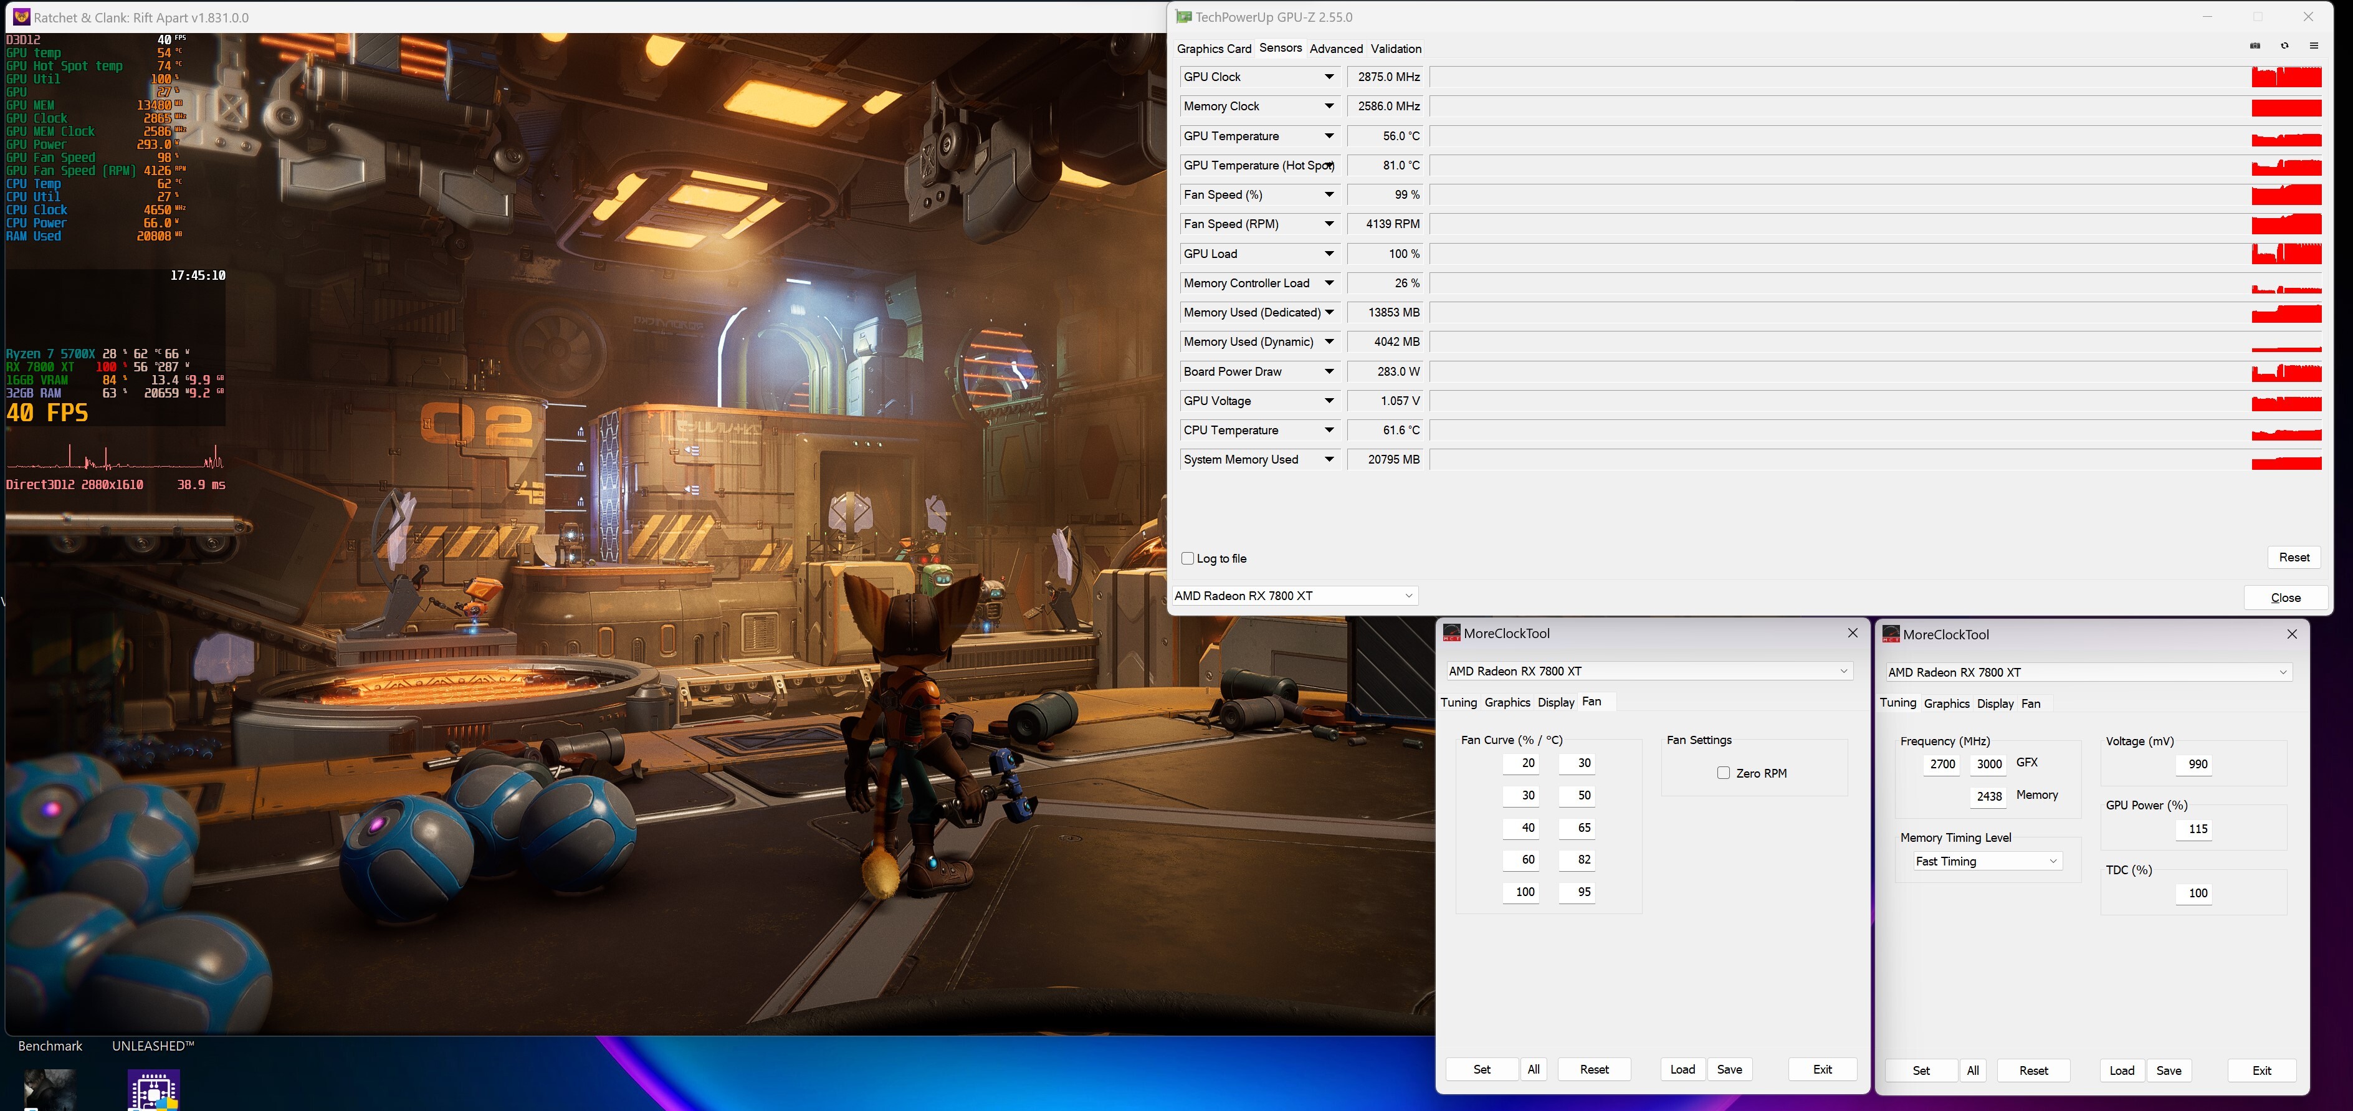Open the GPU Load sensor dropdown arrow
This screenshot has height=1111, width=2353.
tap(1329, 254)
